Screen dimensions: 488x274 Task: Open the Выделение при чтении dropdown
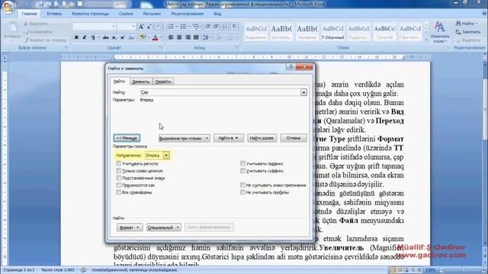(184, 139)
